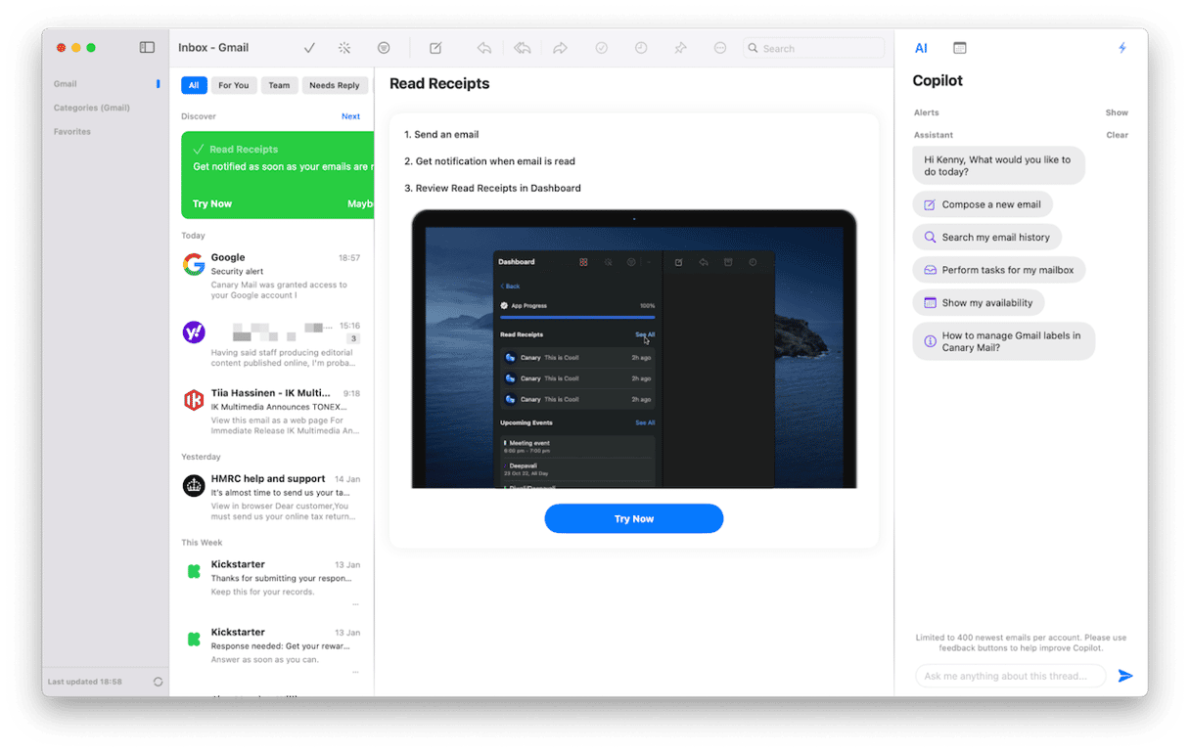Choose How to manage Gmail labels suggestion
The width and height of the screenshot is (1190, 752).
pos(1004,341)
